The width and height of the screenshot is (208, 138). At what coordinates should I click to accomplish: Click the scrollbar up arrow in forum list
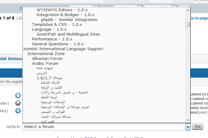(x=188, y=10)
